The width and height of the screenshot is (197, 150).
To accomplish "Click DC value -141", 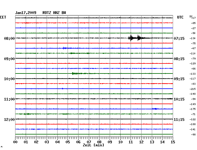I will pyautogui.click(x=192, y=129).
